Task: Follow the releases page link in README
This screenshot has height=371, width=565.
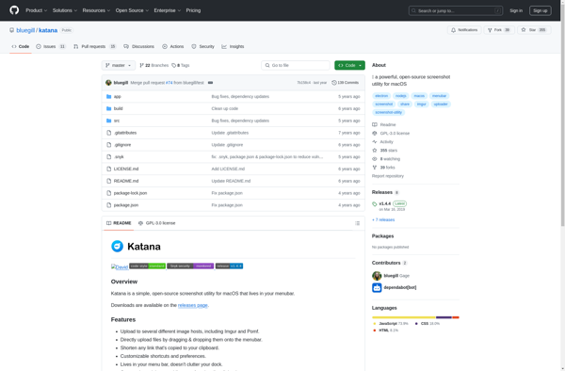Action: 193,305
